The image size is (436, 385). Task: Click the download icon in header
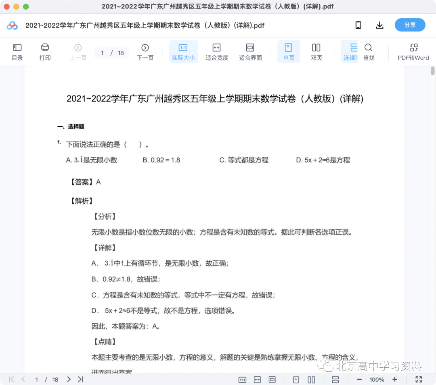point(379,25)
